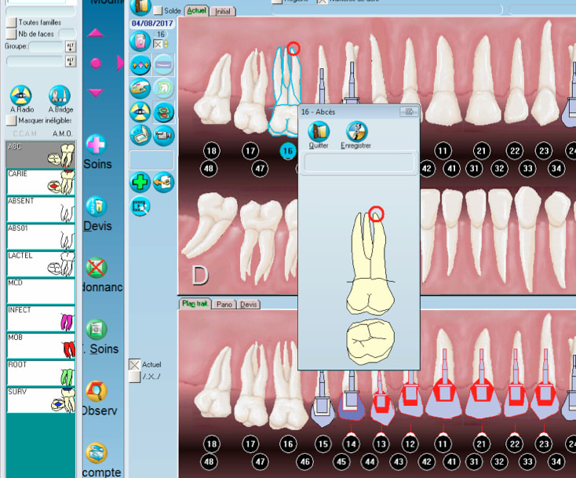Screen dimensions: 576x478
Task: Open the A.Bridge tool
Action: click(x=60, y=96)
